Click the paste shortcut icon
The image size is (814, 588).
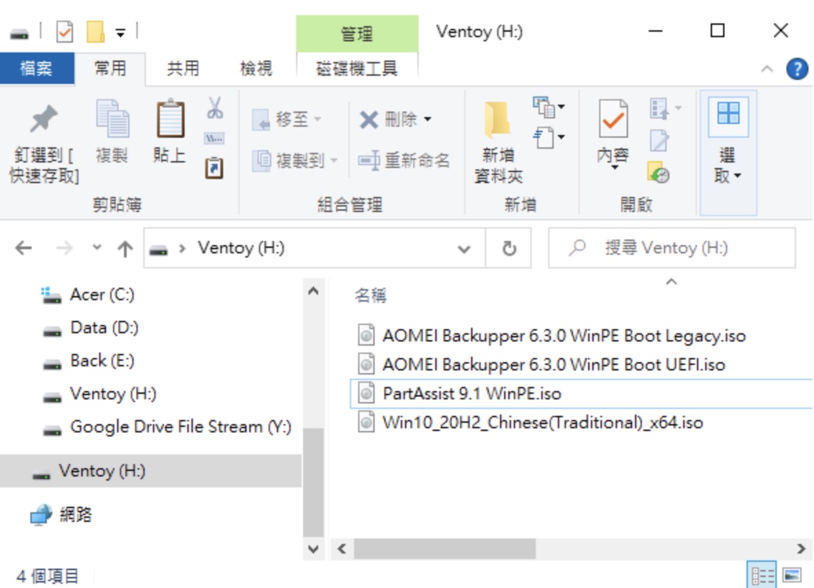[x=214, y=167]
